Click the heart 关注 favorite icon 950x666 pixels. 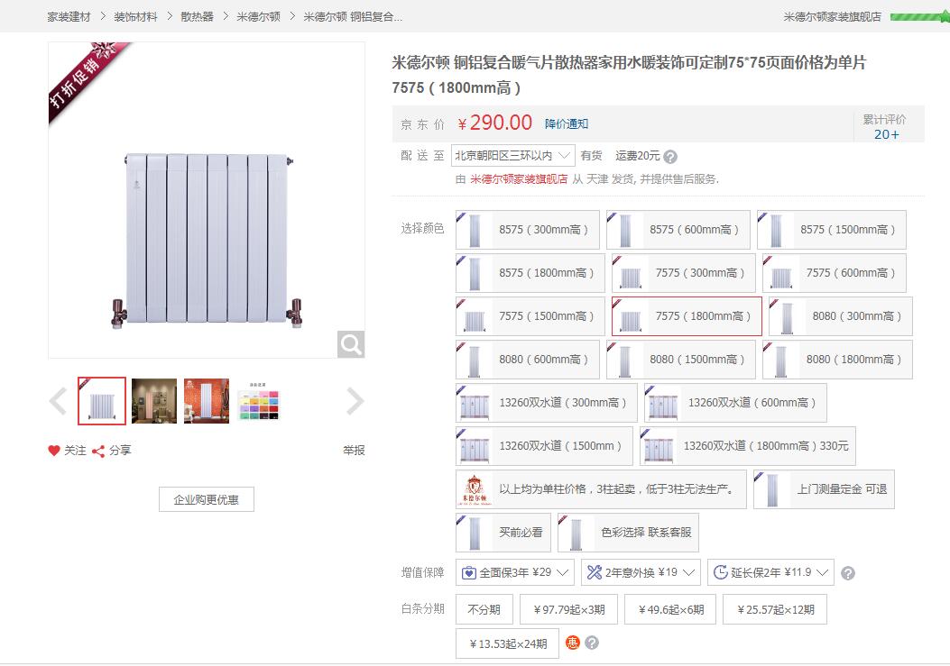coord(54,451)
